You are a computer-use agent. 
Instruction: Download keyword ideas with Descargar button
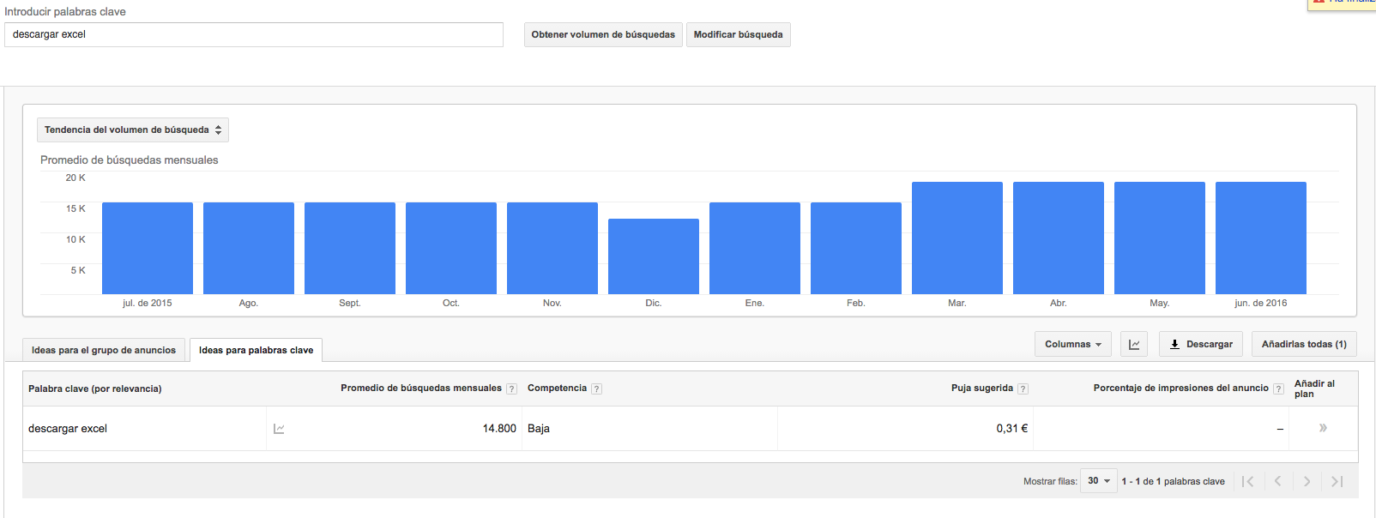click(1201, 344)
